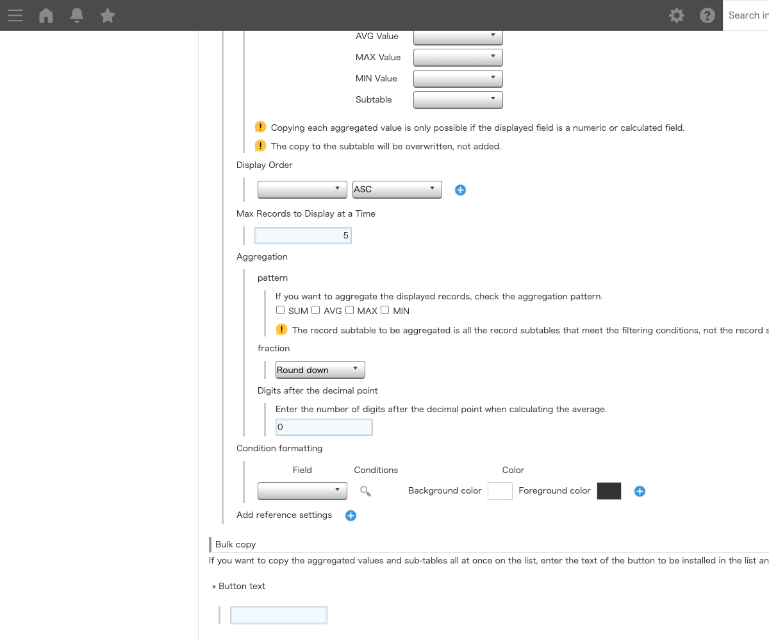The height and width of the screenshot is (641, 769).
Task: Toggle the MIN aggregation checkbox
Action: pos(385,310)
